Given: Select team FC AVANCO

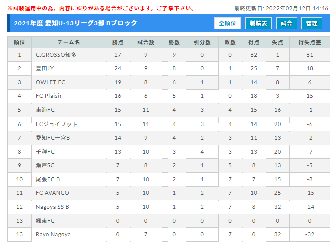Looking at the screenshot, I should tap(52, 193).
